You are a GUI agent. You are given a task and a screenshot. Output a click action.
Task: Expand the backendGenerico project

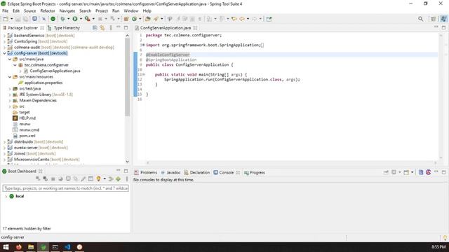pyautogui.click(x=5, y=36)
